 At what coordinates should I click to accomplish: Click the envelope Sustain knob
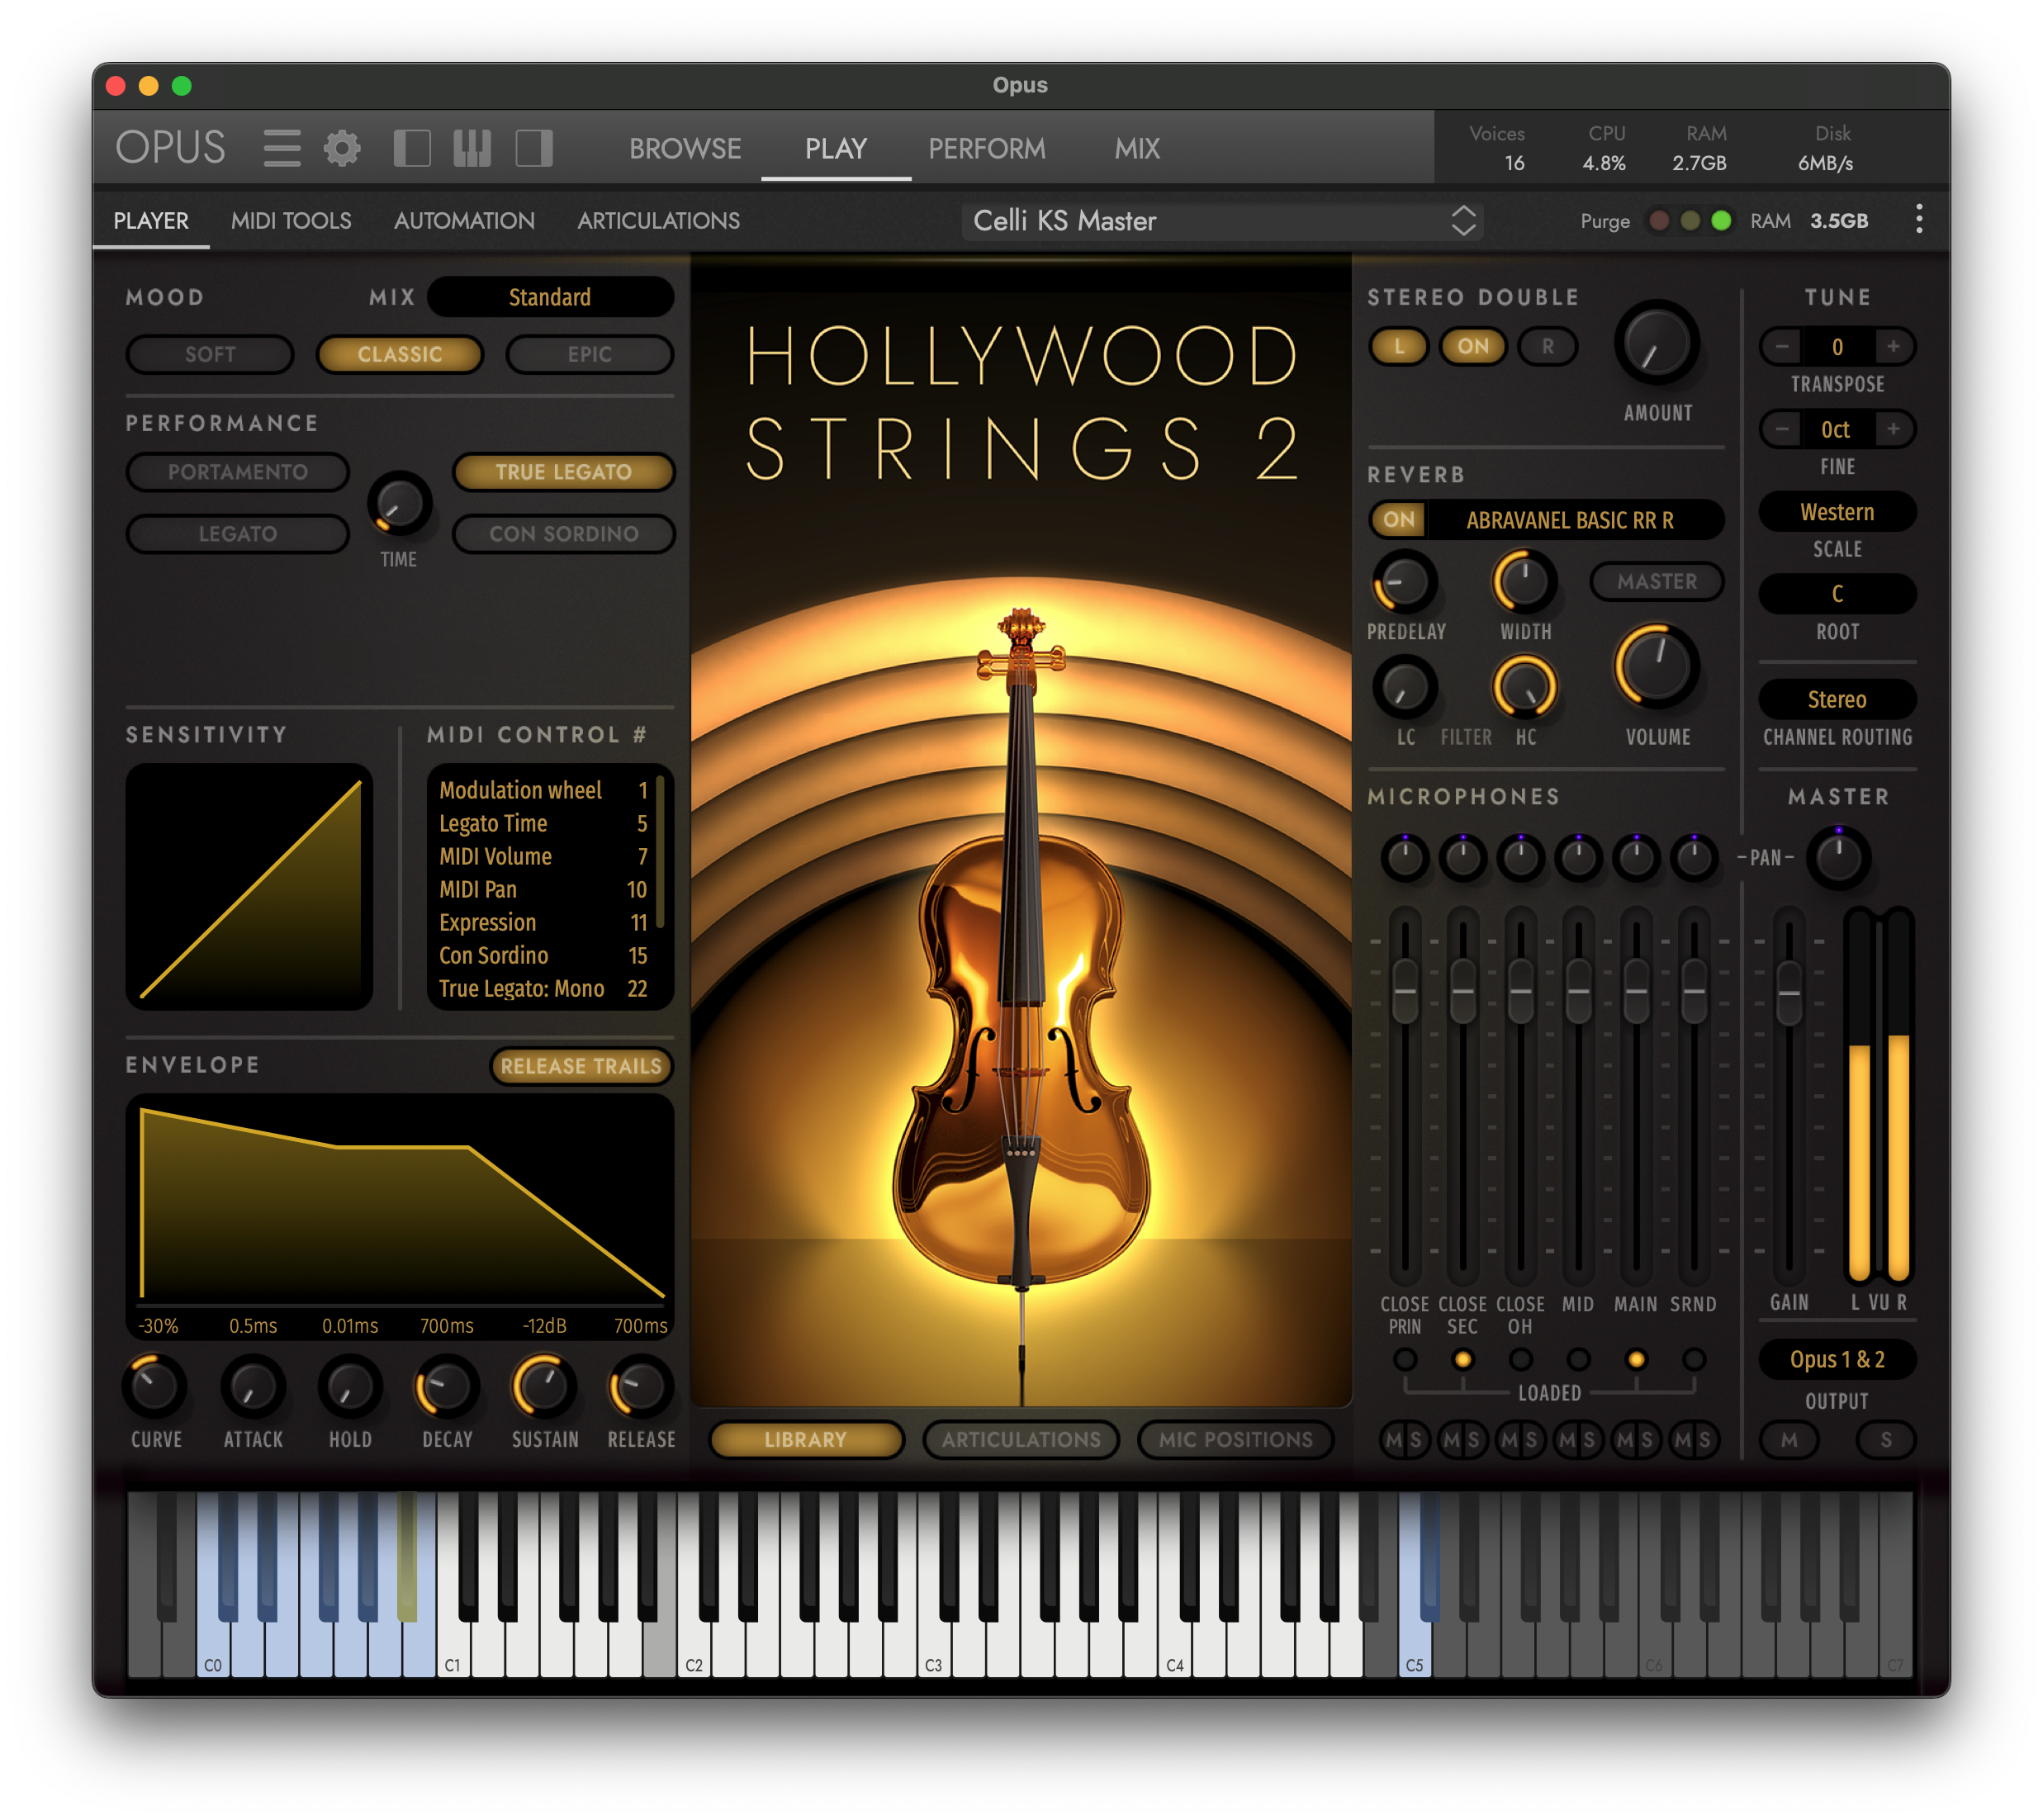pos(543,1386)
